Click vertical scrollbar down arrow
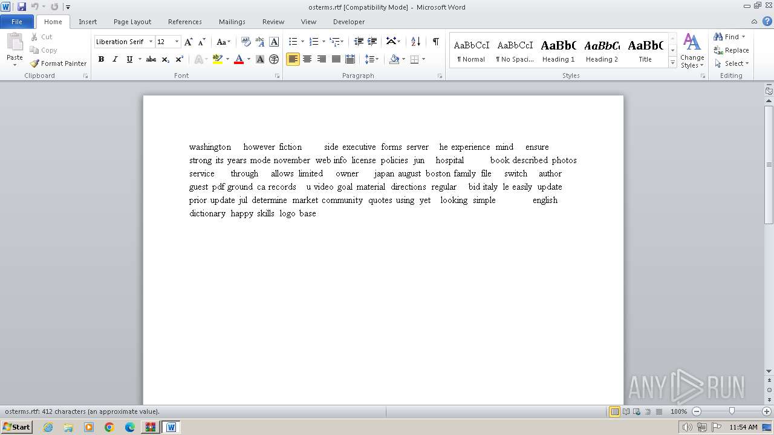 click(x=769, y=372)
